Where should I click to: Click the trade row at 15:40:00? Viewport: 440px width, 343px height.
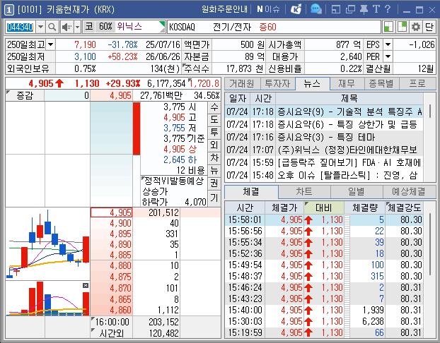tap(324, 311)
